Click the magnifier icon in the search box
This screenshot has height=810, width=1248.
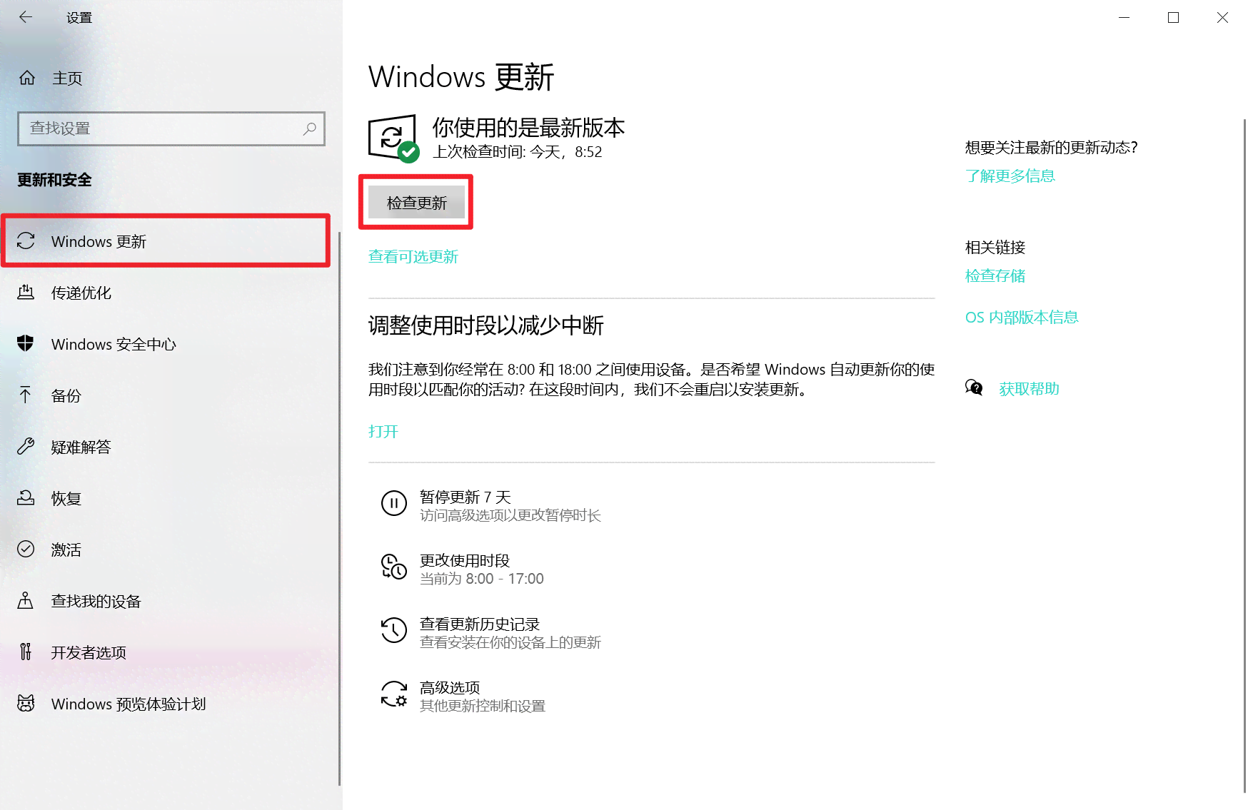pos(309,128)
